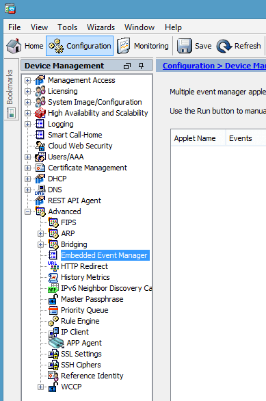The height and width of the screenshot is (401, 266).
Task: Expand the Certificate Management node
Action: click(27, 168)
